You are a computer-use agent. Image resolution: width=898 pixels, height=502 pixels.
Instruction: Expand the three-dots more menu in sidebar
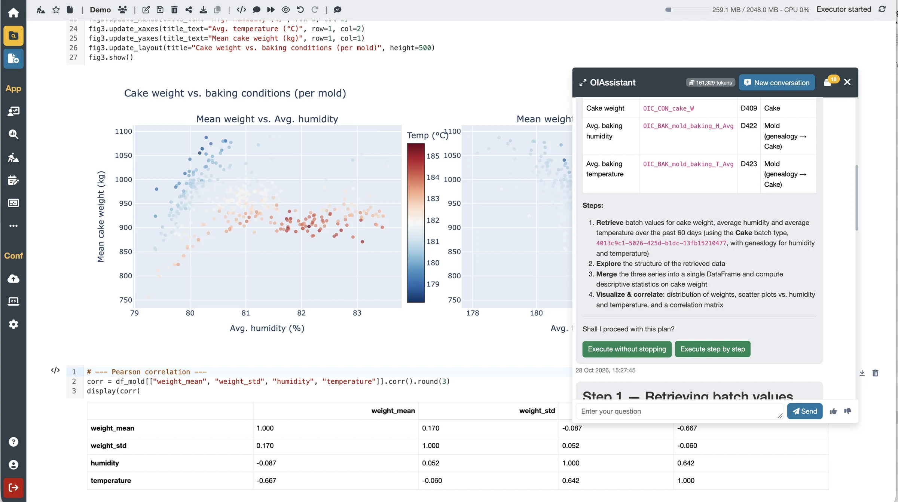tap(13, 226)
